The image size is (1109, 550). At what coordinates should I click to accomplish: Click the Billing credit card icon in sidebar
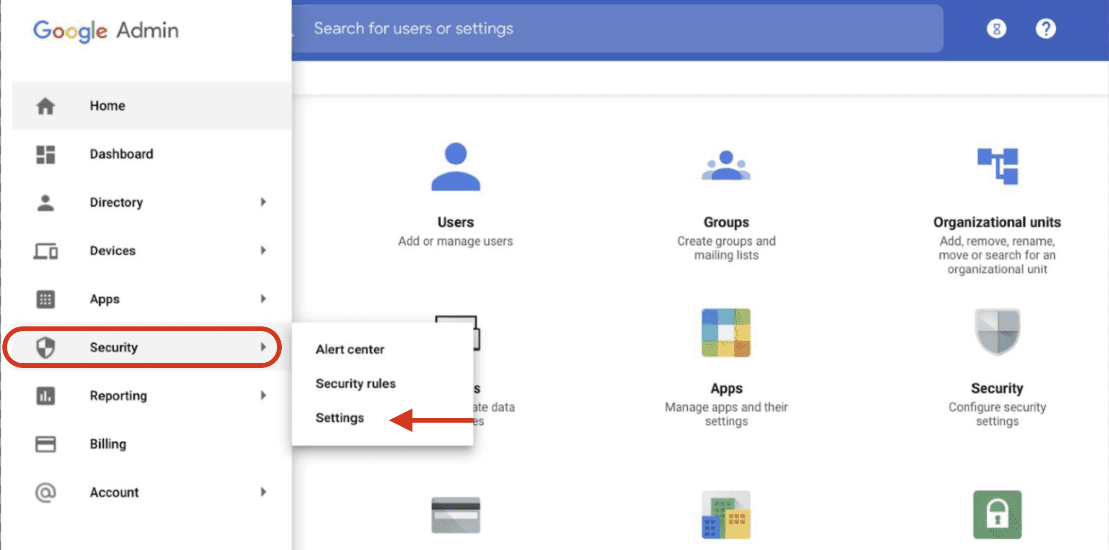(45, 444)
